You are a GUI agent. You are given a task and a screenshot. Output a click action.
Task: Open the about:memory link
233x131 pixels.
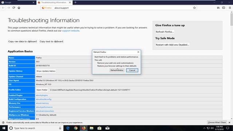coord(42,103)
